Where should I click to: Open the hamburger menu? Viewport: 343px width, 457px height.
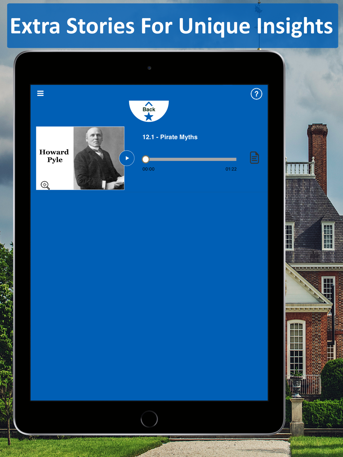[40, 93]
